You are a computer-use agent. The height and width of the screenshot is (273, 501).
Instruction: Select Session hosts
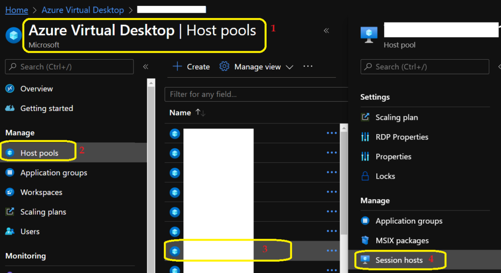tap(399, 260)
